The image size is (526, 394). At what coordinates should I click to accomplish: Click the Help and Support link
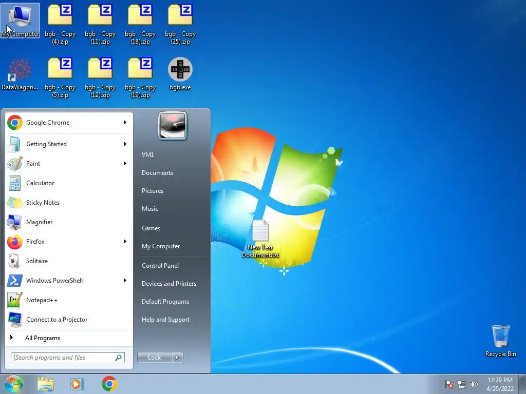(165, 320)
